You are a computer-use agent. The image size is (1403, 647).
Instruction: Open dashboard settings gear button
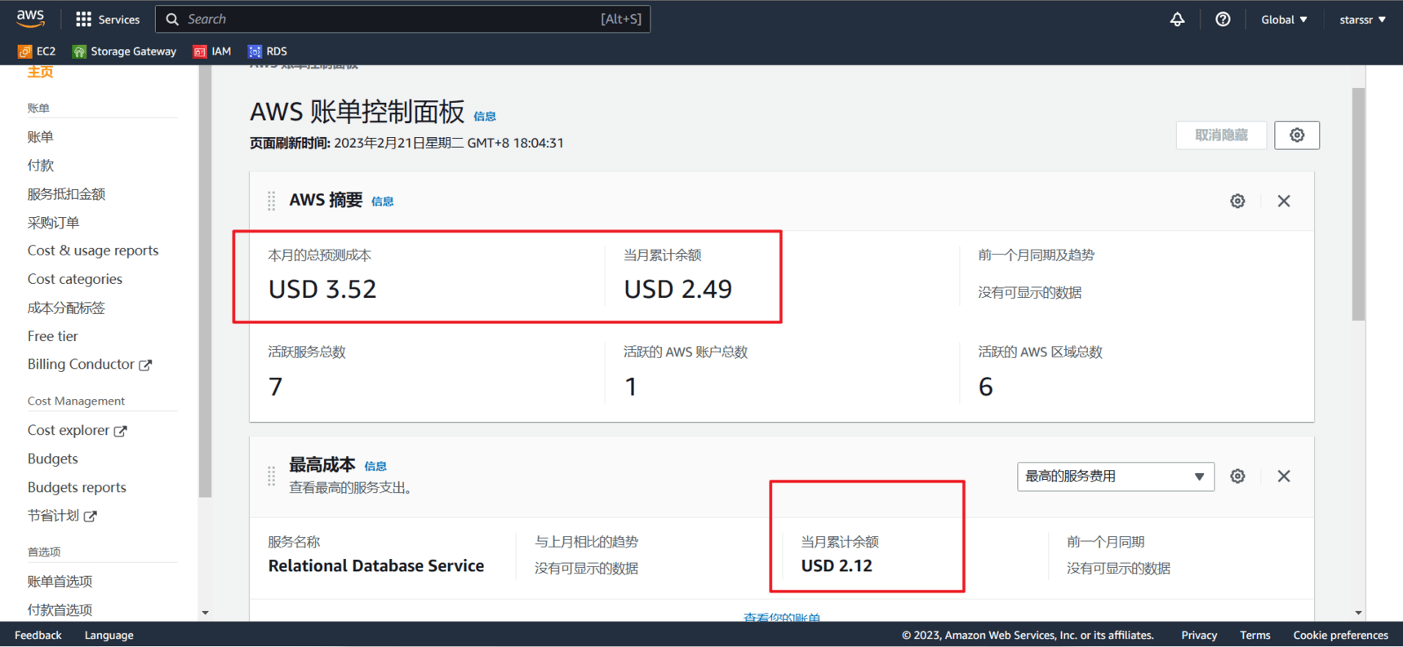1297,135
